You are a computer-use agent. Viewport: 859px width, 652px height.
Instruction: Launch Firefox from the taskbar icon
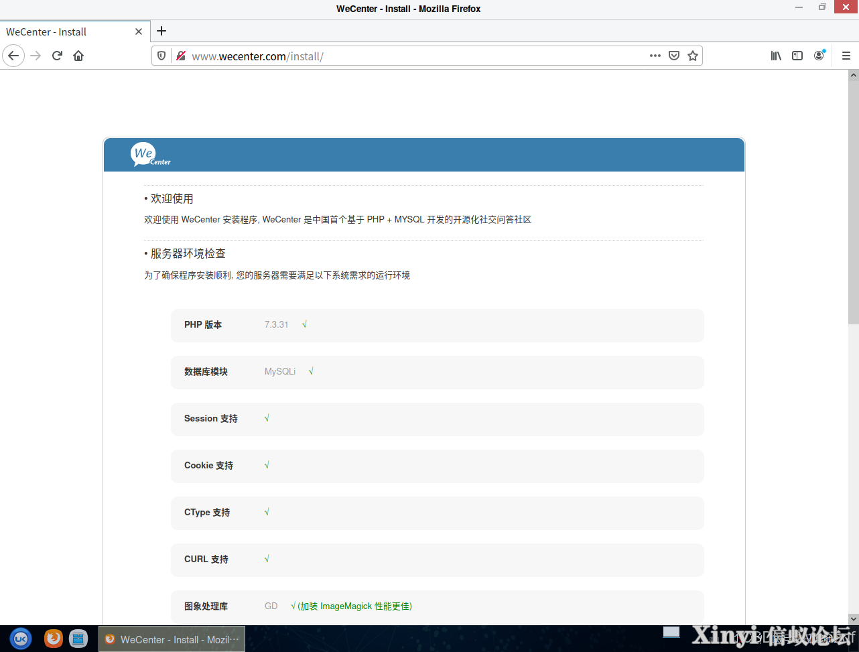(x=54, y=639)
